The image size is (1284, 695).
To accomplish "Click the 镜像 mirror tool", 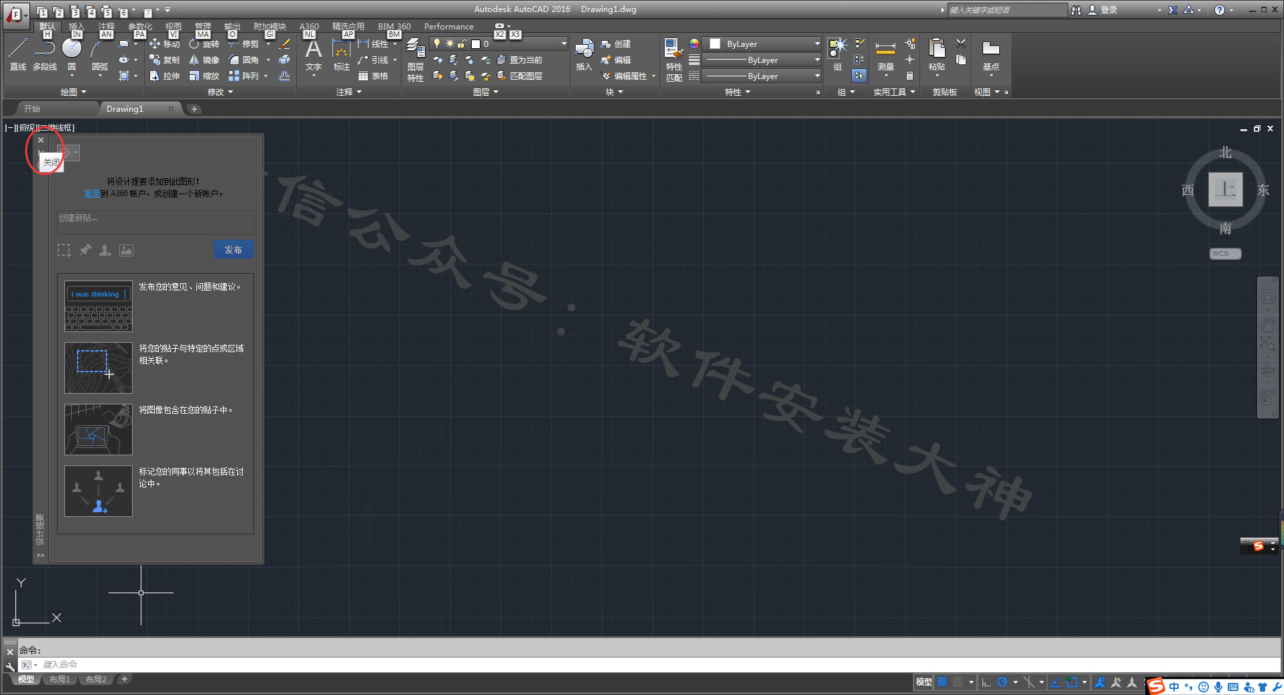I will point(204,60).
